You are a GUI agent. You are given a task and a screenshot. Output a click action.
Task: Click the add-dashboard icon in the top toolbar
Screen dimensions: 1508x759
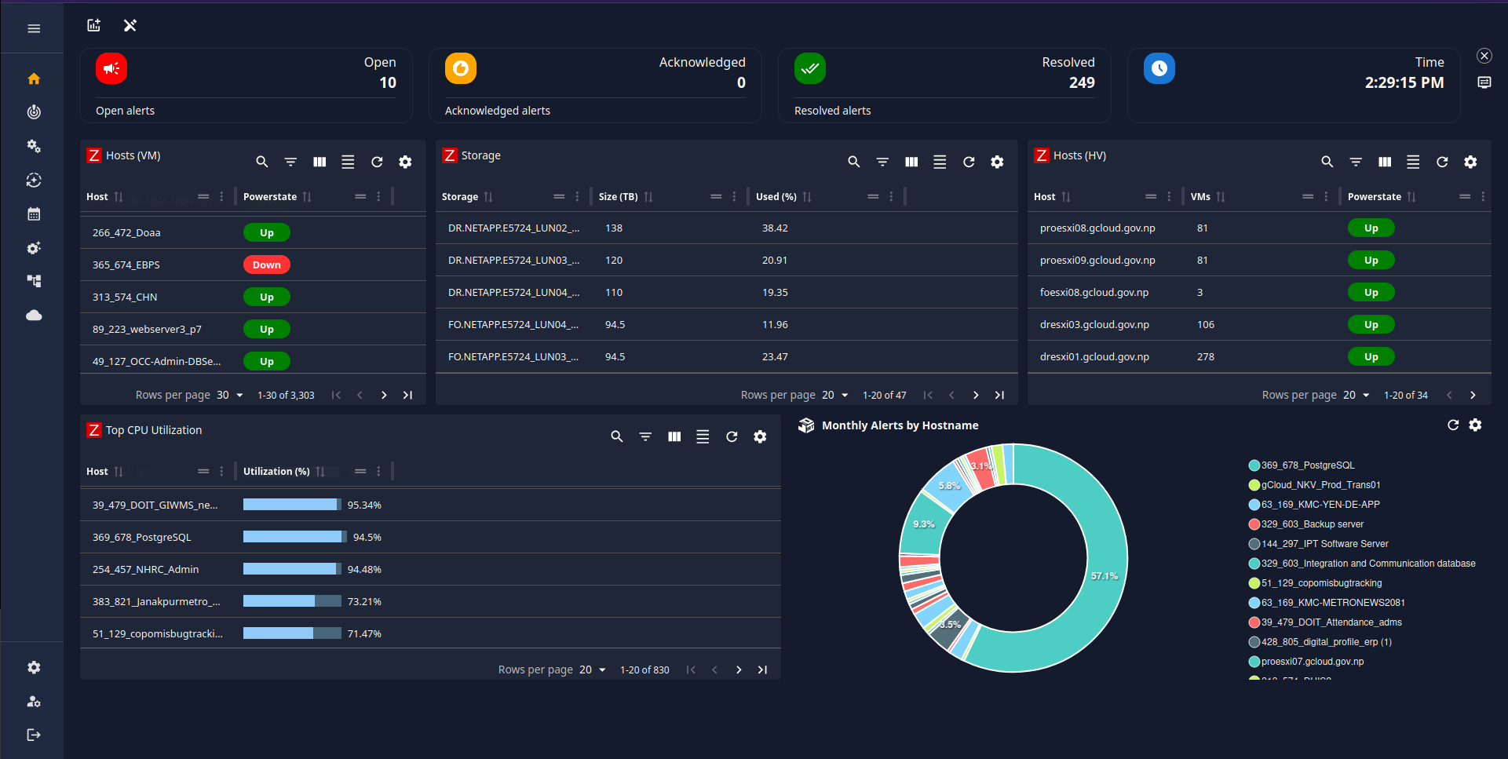(93, 25)
